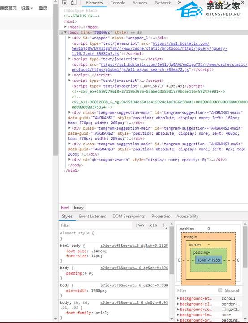The width and height of the screenshot is (248, 323).
Task: Open the Network tab
Action: [163, 3]
